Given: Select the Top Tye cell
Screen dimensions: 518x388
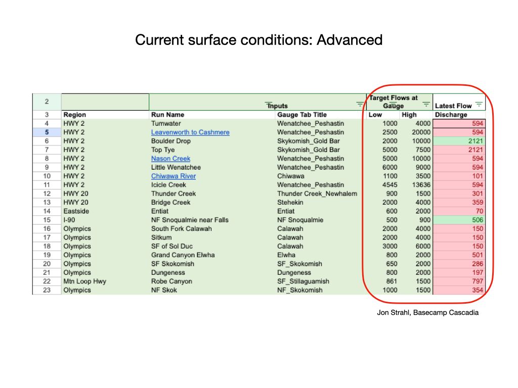Looking at the screenshot, I should [212, 150].
